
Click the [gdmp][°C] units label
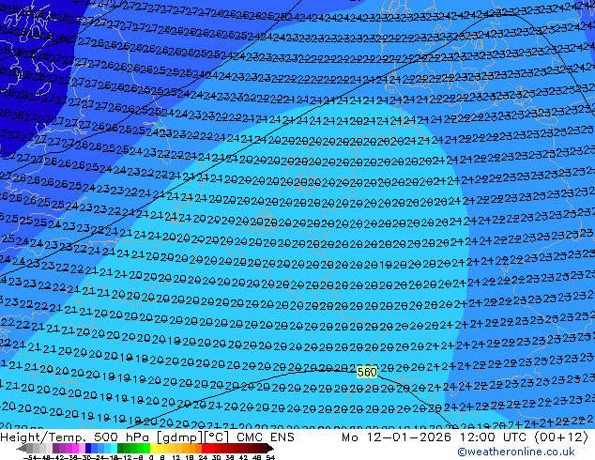(193, 437)
